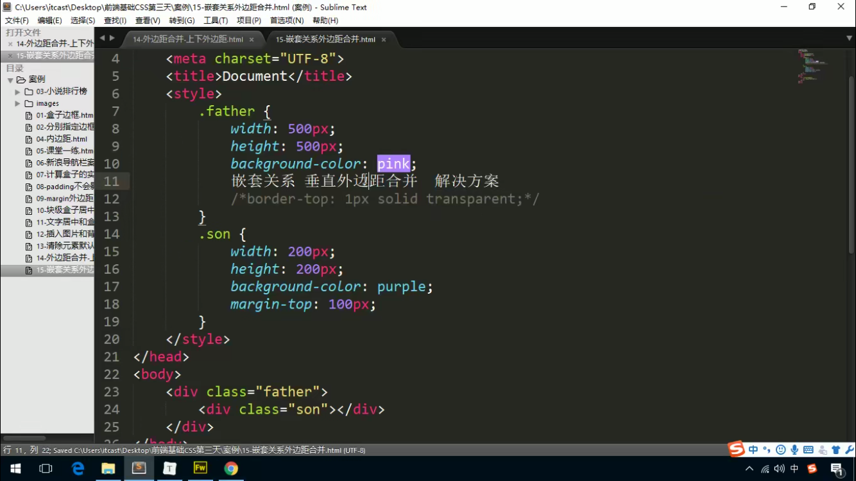Select the 案例 root folder
The height and width of the screenshot is (481, 856).
(x=37, y=80)
